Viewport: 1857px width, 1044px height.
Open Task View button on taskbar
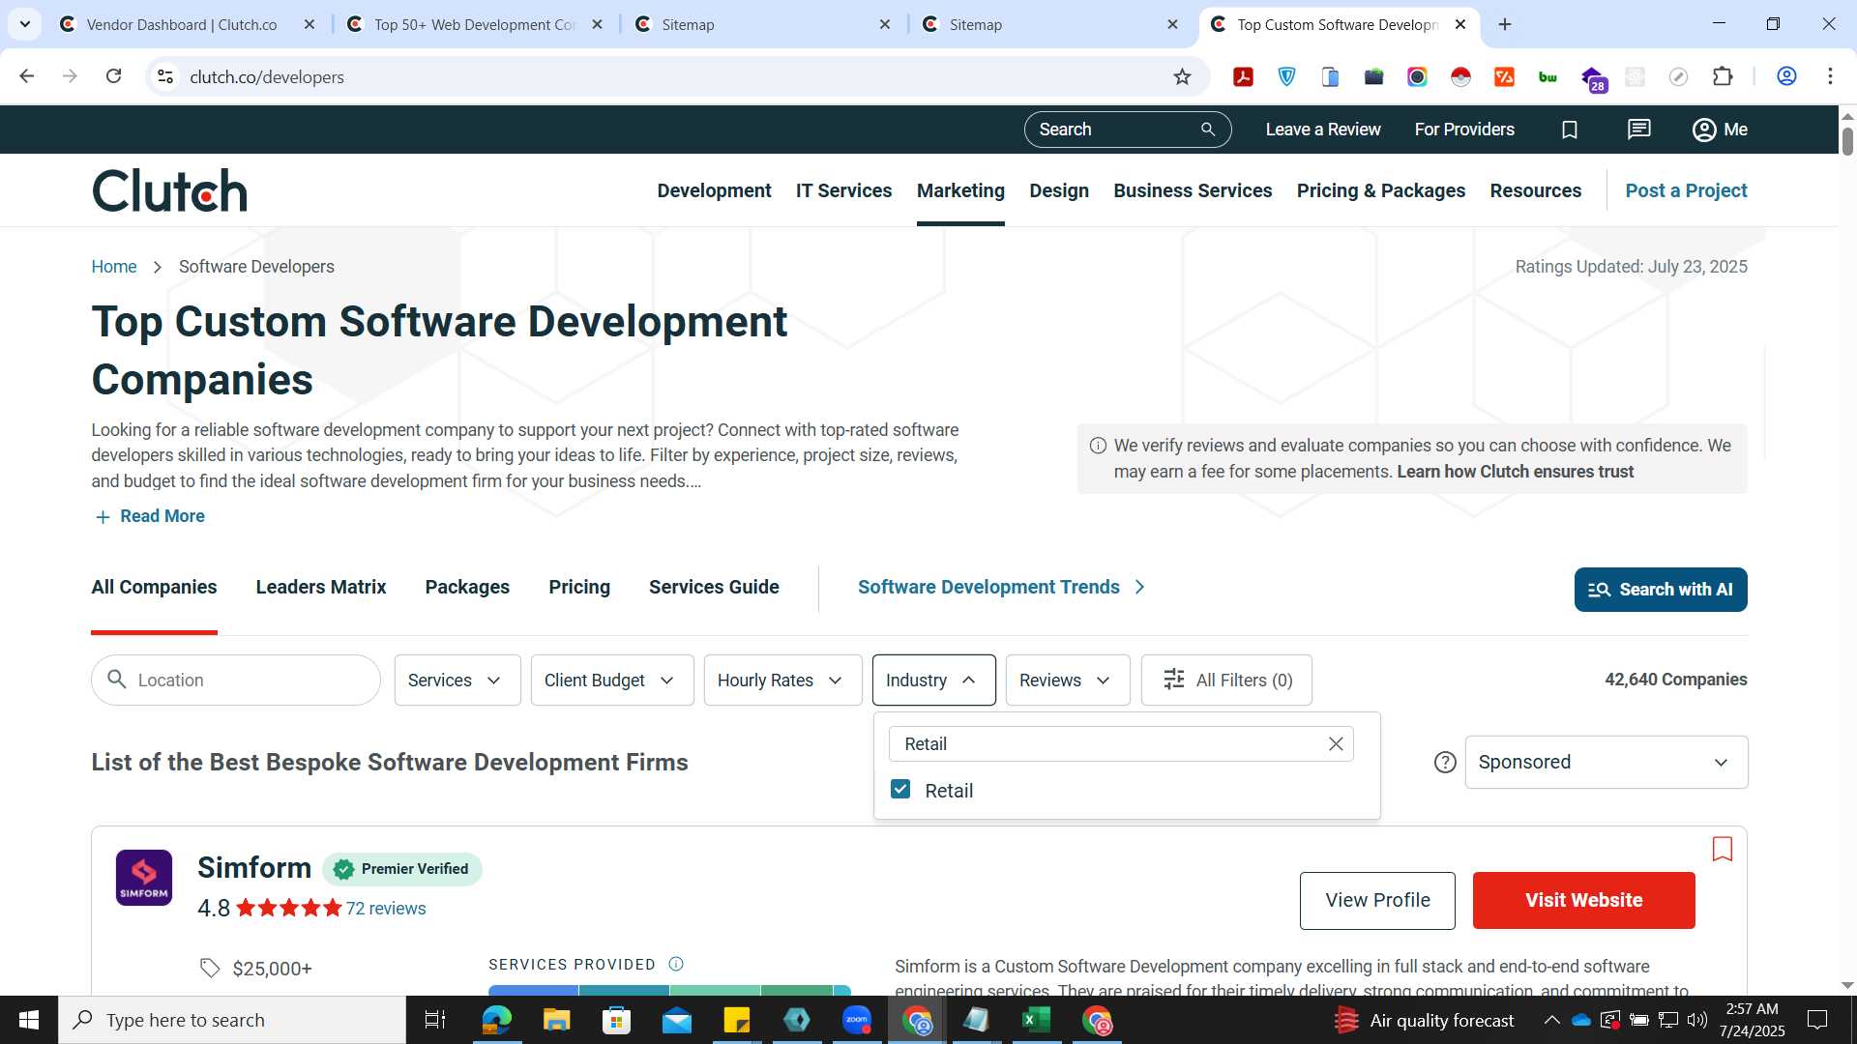(x=435, y=1020)
